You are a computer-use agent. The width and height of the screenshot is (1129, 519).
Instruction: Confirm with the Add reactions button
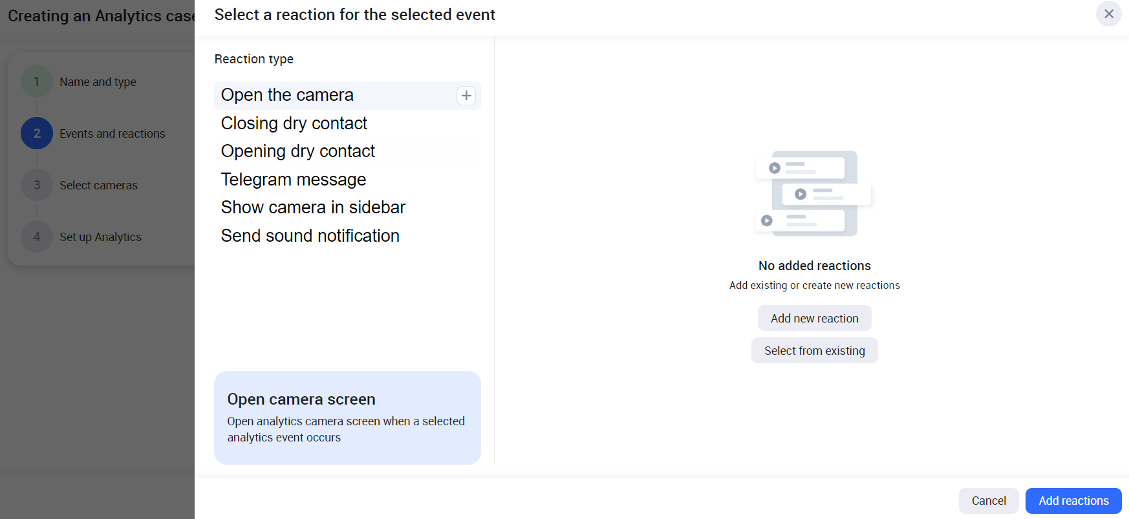tap(1073, 501)
